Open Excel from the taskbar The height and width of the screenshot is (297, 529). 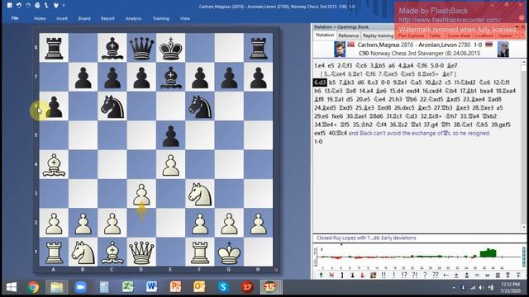click(128, 287)
